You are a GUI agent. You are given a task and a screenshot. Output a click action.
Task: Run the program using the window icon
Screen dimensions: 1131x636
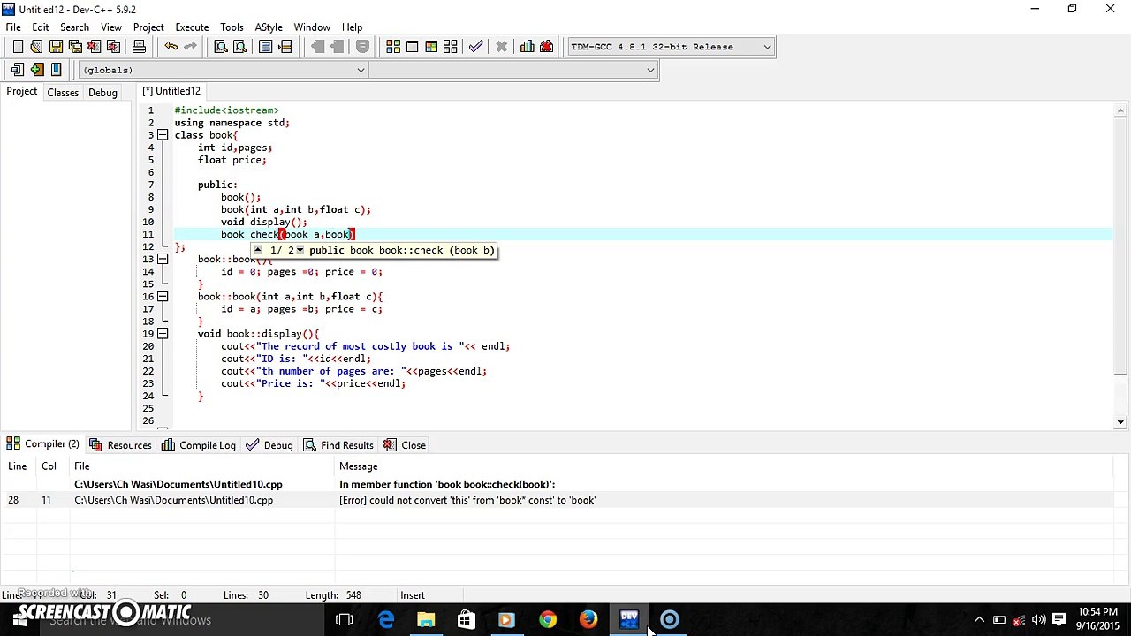pos(412,47)
